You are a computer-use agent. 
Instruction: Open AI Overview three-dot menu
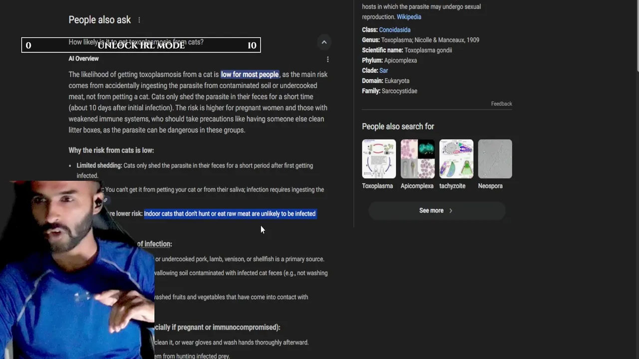[327, 59]
